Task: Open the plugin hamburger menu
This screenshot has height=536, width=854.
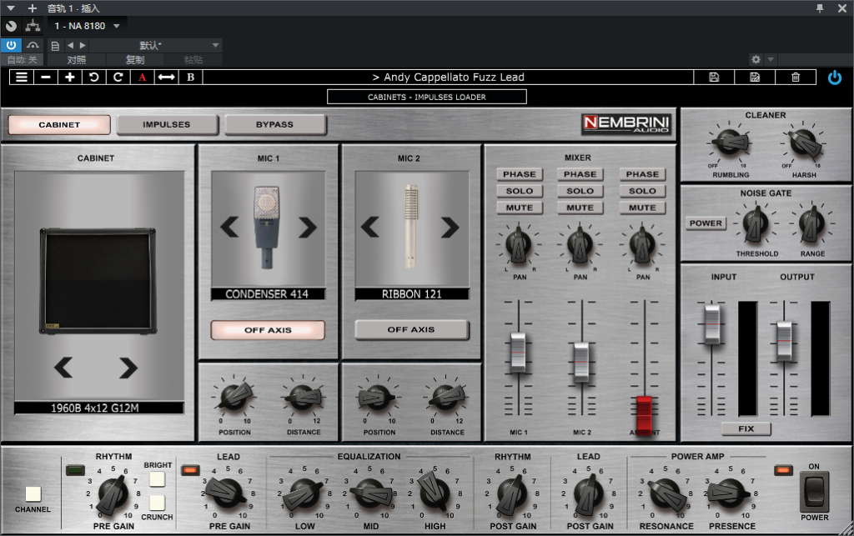Action: pos(22,78)
